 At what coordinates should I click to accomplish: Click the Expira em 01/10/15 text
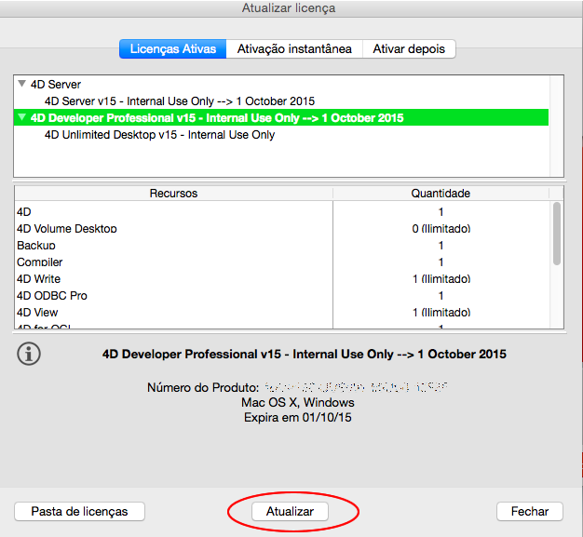click(x=297, y=417)
